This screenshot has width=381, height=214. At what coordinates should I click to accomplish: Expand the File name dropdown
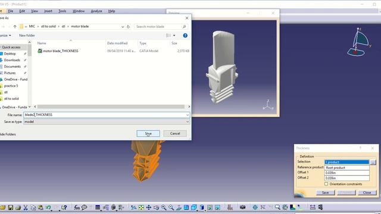pos(188,115)
